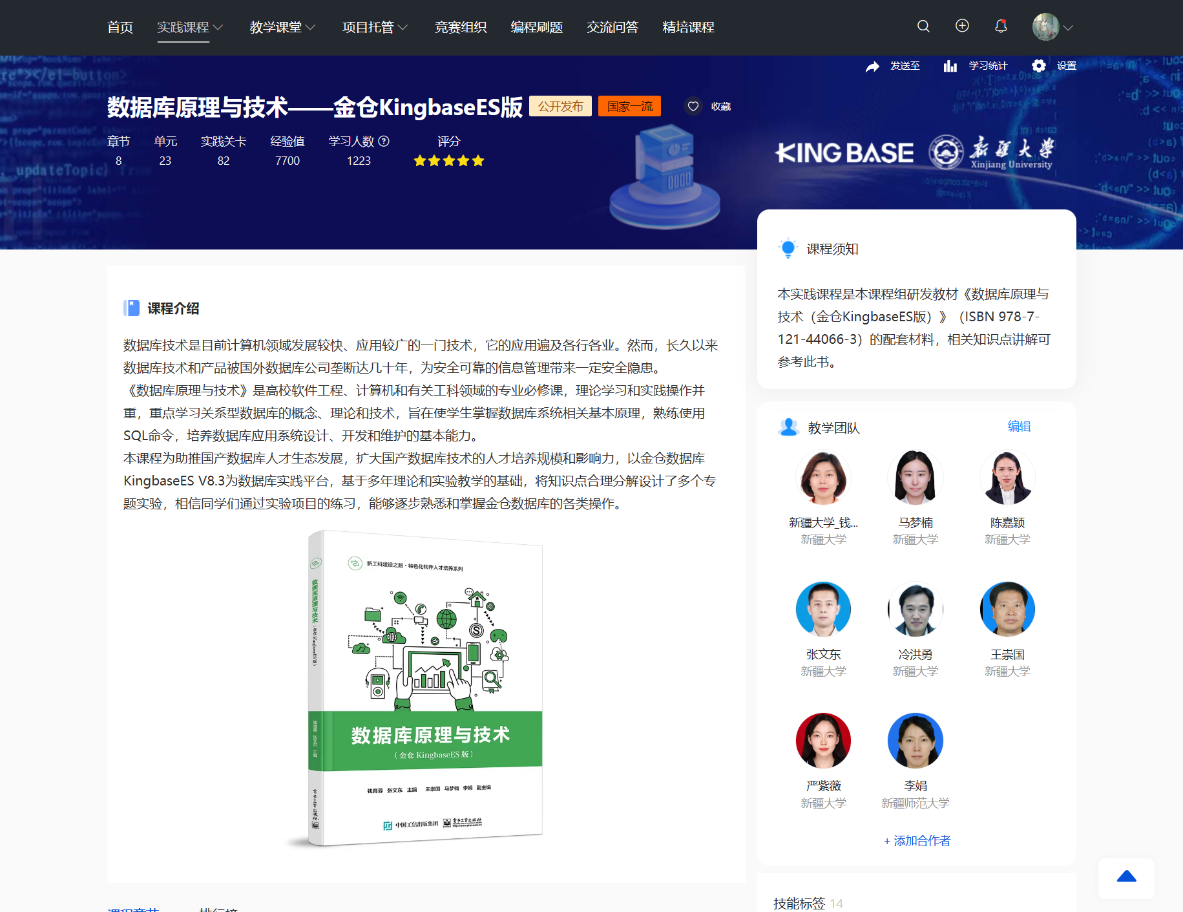
Task: Open the settings gear icon
Action: [1038, 66]
